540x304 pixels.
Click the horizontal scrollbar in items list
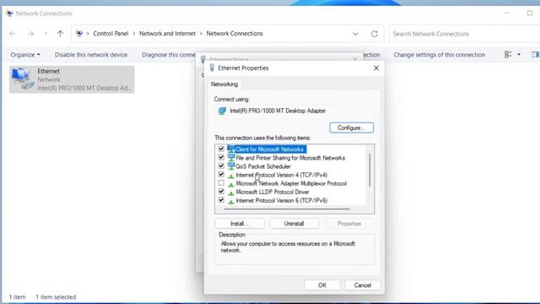tap(287, 209)
